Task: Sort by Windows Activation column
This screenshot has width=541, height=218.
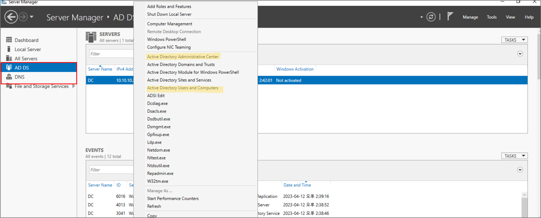Action: (295, 69)
